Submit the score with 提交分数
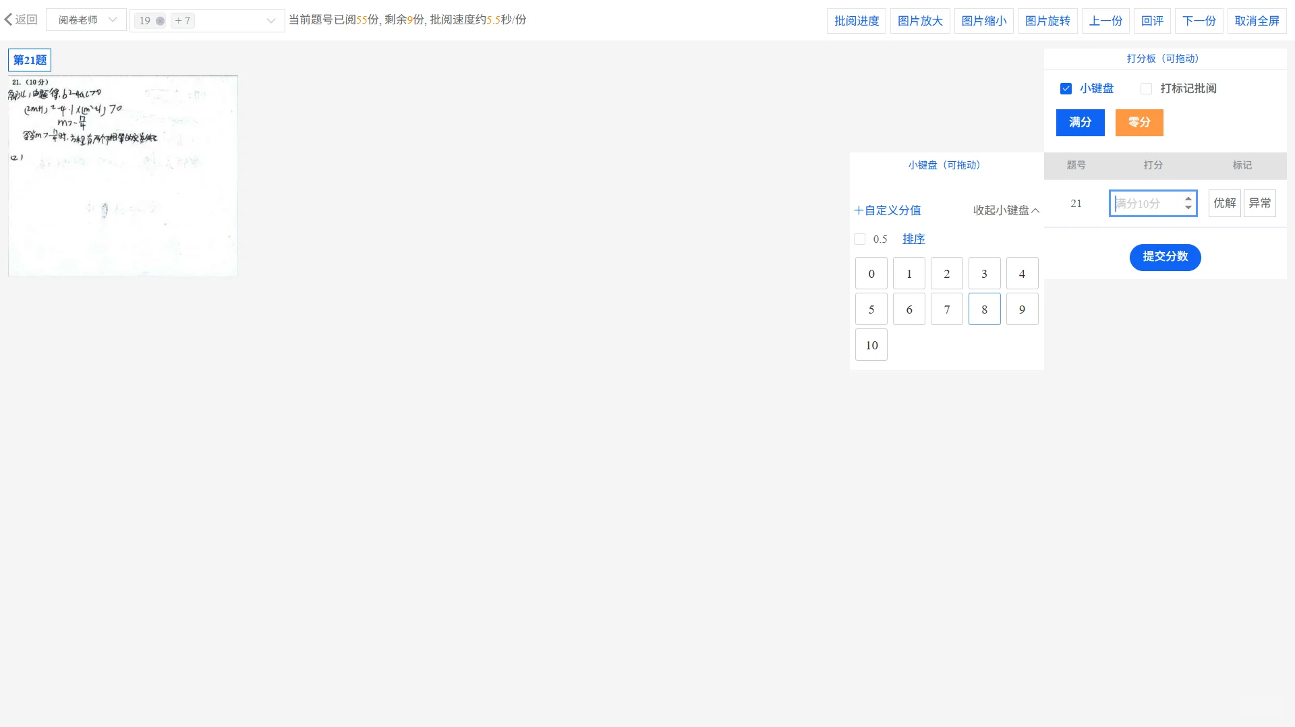 tap(1165, 257)
